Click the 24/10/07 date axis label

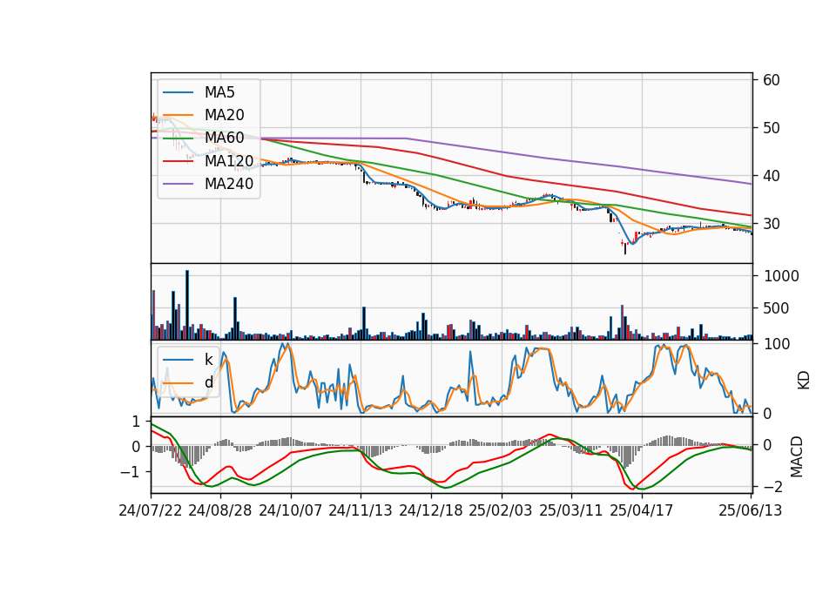[291, 510]
